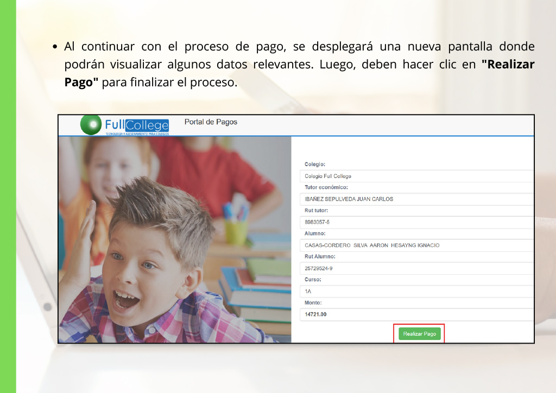Click the Rut tutor: label
This screenshot has width=556, height=393.
[317, 210]
